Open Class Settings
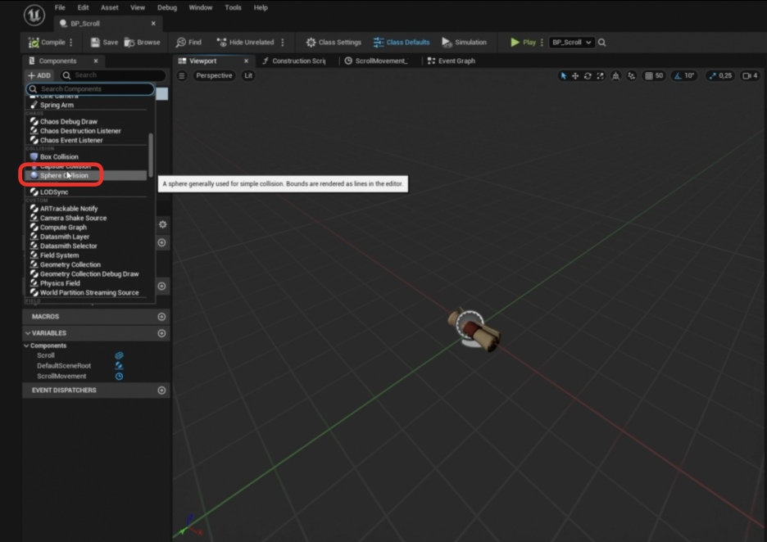This screenshot has height=542, width=767. click(x=334, y=43)
